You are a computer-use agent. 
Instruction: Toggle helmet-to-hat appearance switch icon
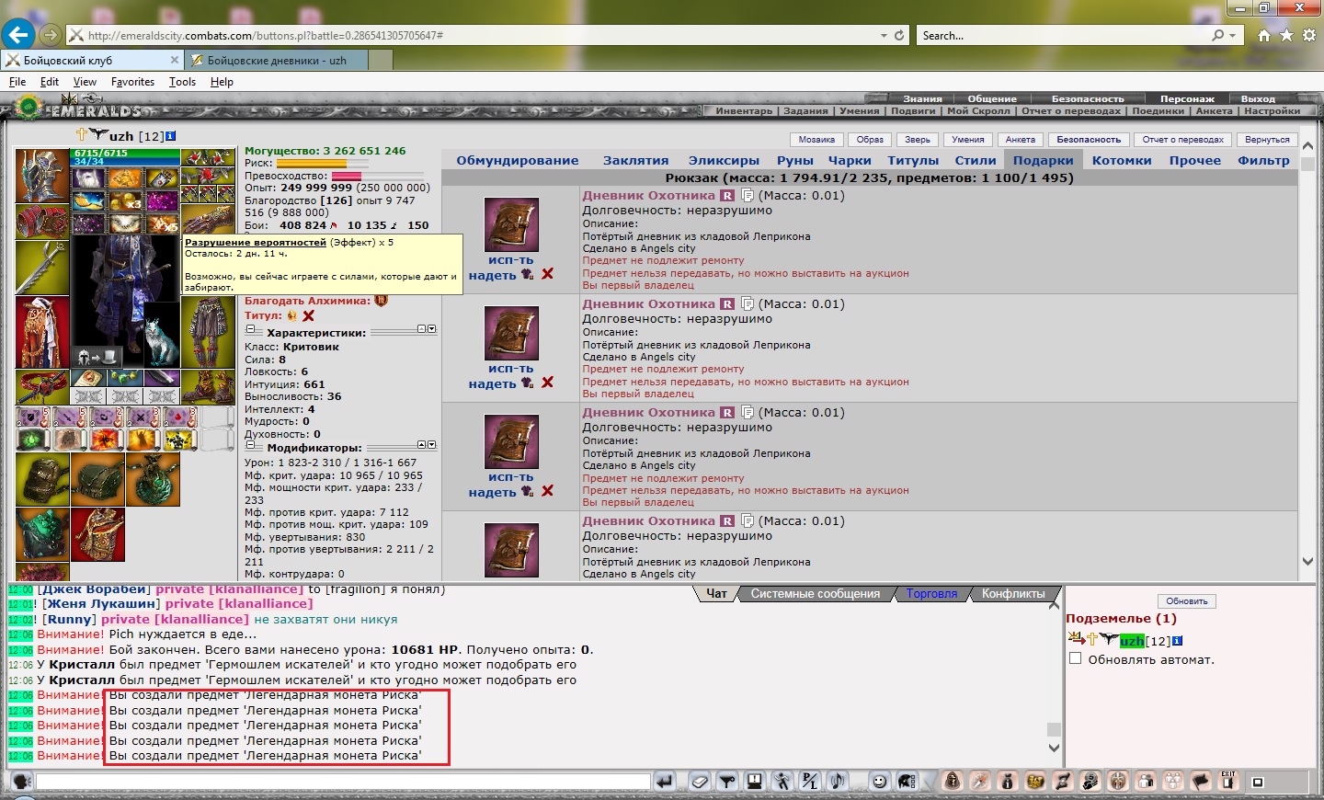pyautogui.click(x=97, y=356)
